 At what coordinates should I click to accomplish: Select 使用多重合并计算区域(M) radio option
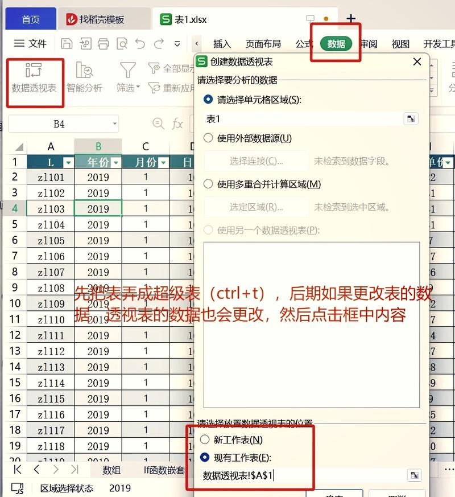point(208,184)
